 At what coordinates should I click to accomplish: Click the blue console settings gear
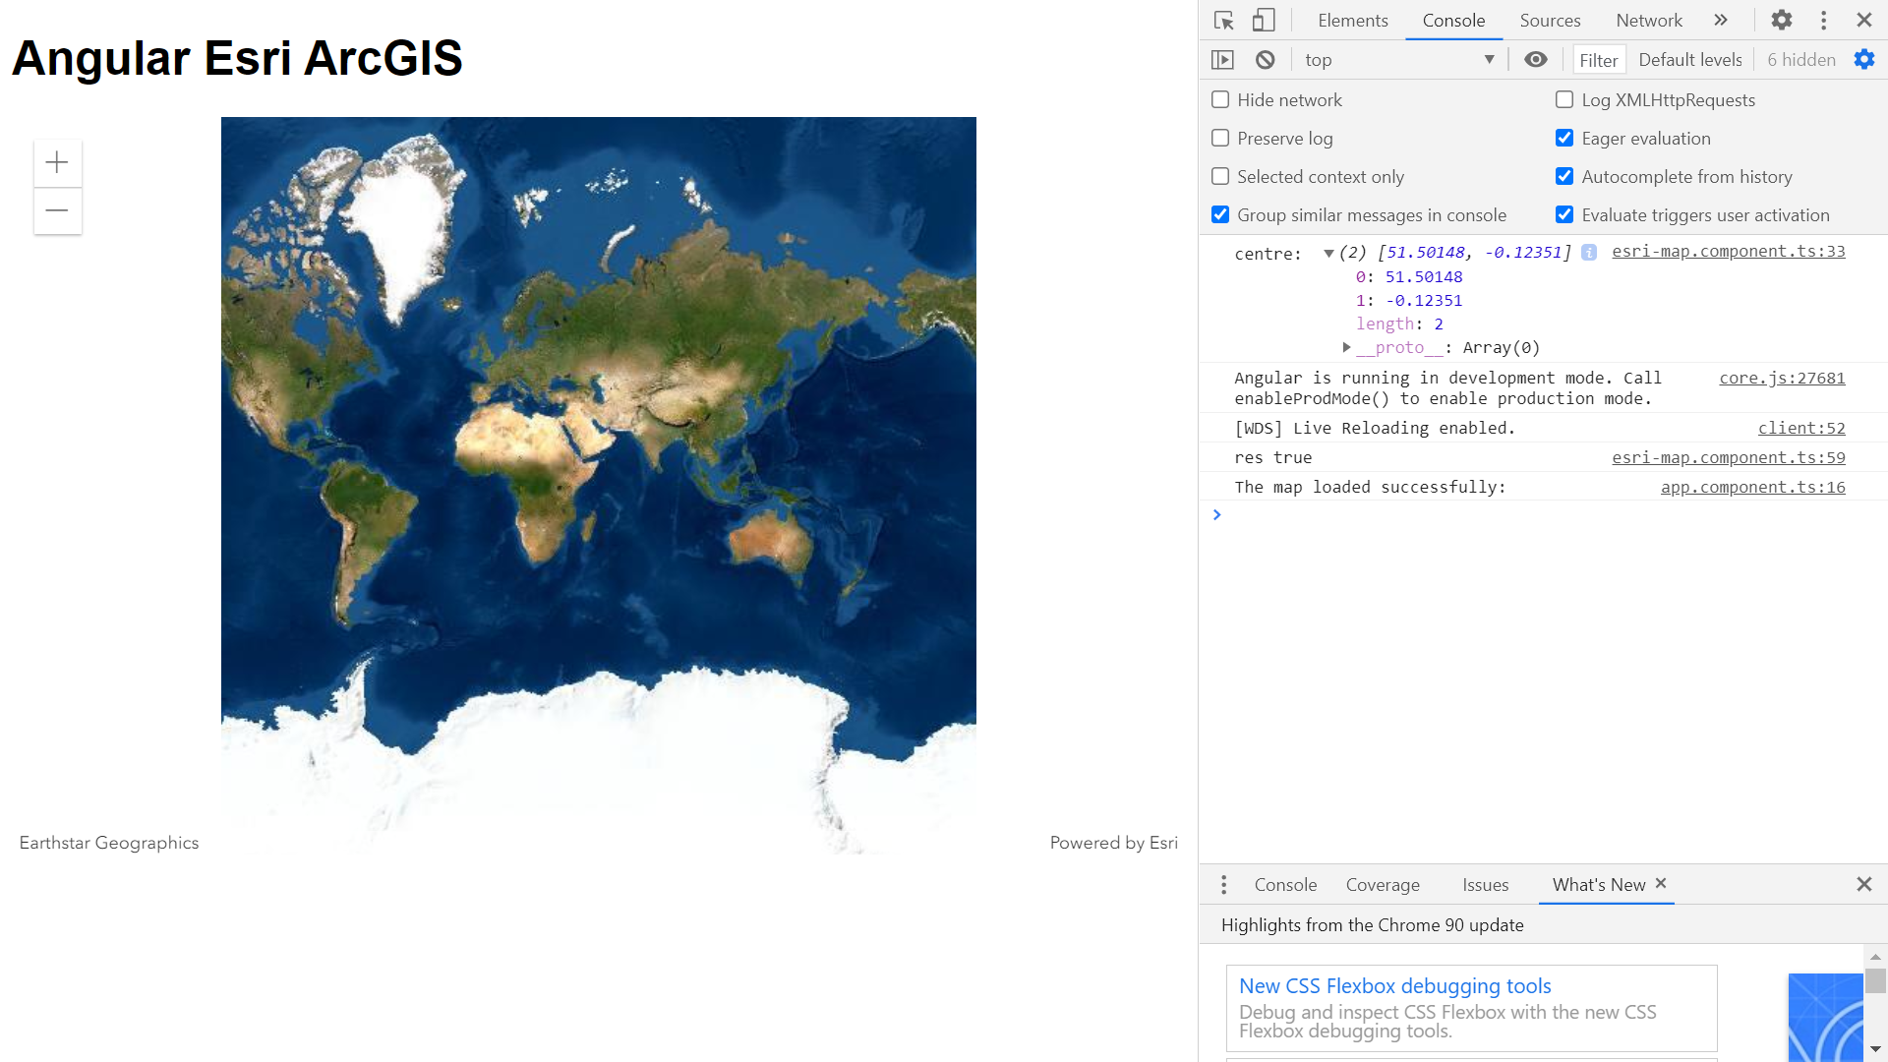1863,60
